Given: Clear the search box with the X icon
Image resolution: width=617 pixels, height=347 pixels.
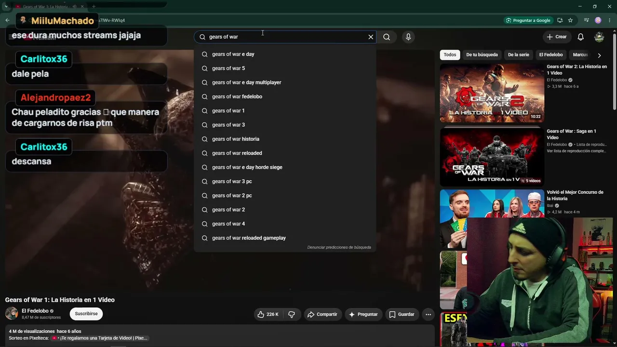Looking at the screenshot, I should (x=371, y=37).
